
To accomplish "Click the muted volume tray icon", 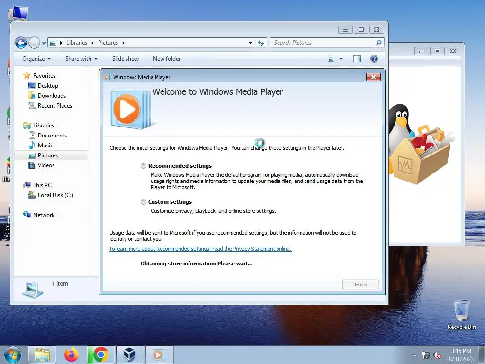I will pyautogui.click(x=437, y=355).
